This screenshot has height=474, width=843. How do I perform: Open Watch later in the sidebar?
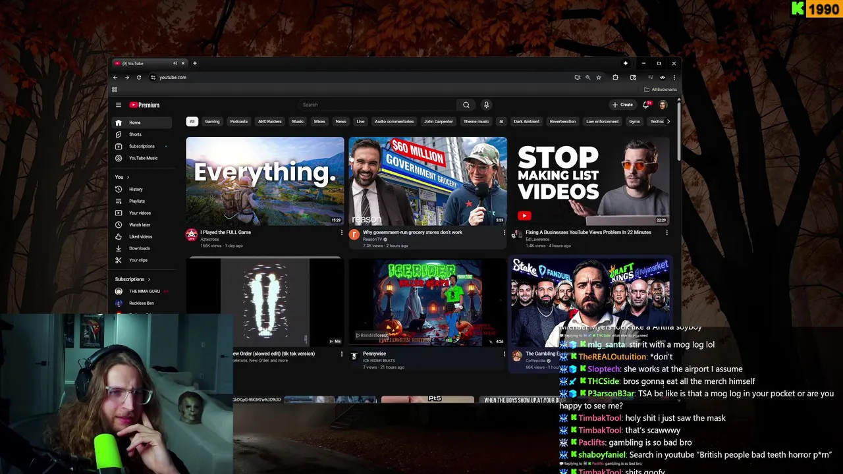(140, 224)
